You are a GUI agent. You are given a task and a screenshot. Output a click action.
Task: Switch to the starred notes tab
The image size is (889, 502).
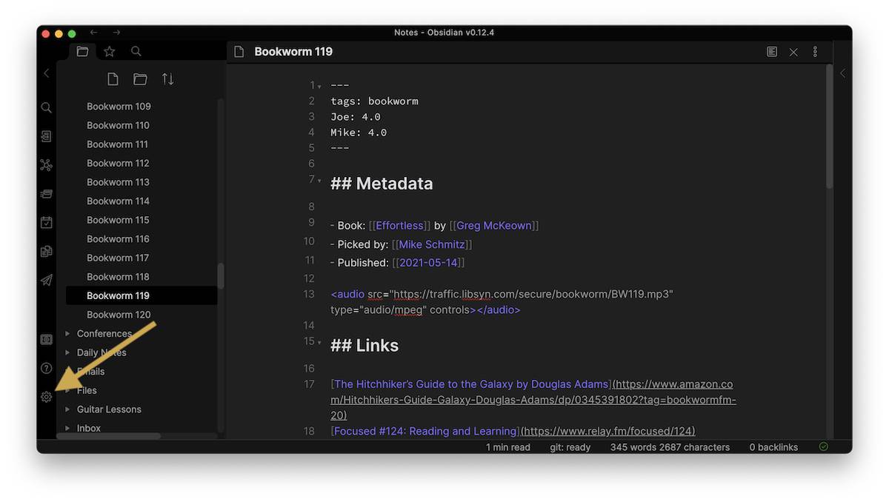click(109, 51)
